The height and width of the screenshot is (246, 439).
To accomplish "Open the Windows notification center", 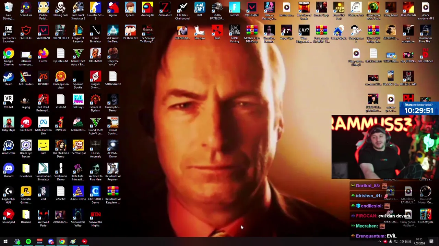I will coord(432,242).
